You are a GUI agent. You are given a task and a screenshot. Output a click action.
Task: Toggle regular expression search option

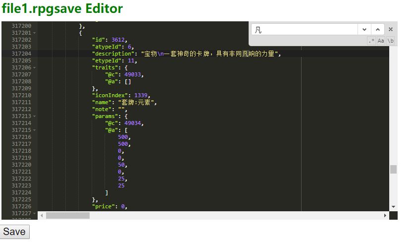point(371,41)
